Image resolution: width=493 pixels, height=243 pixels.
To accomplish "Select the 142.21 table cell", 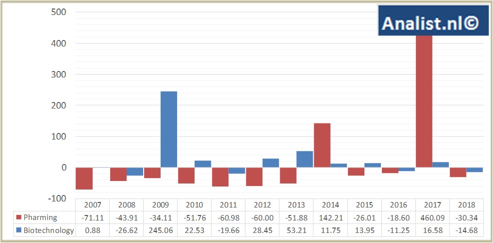I will 330,217.
